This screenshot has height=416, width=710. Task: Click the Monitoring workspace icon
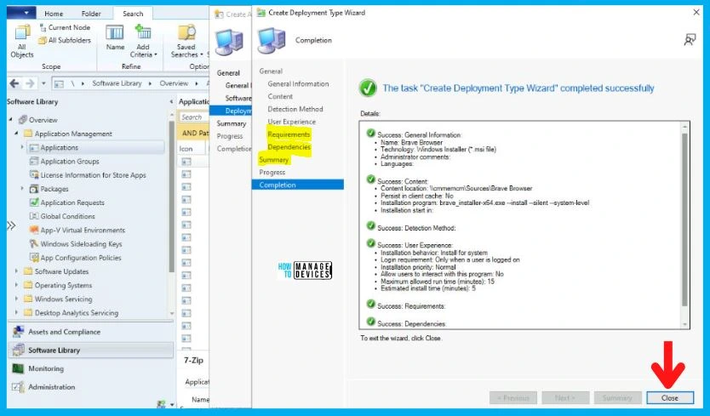pyautogui.click(x=18, y=369)
